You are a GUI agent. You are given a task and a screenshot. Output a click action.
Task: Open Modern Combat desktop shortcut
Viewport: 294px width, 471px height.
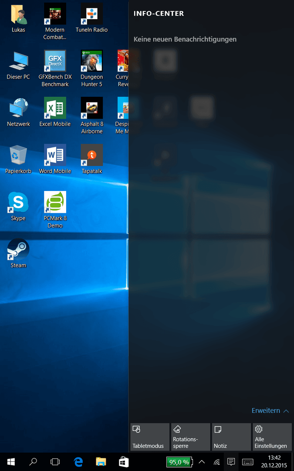55,21
